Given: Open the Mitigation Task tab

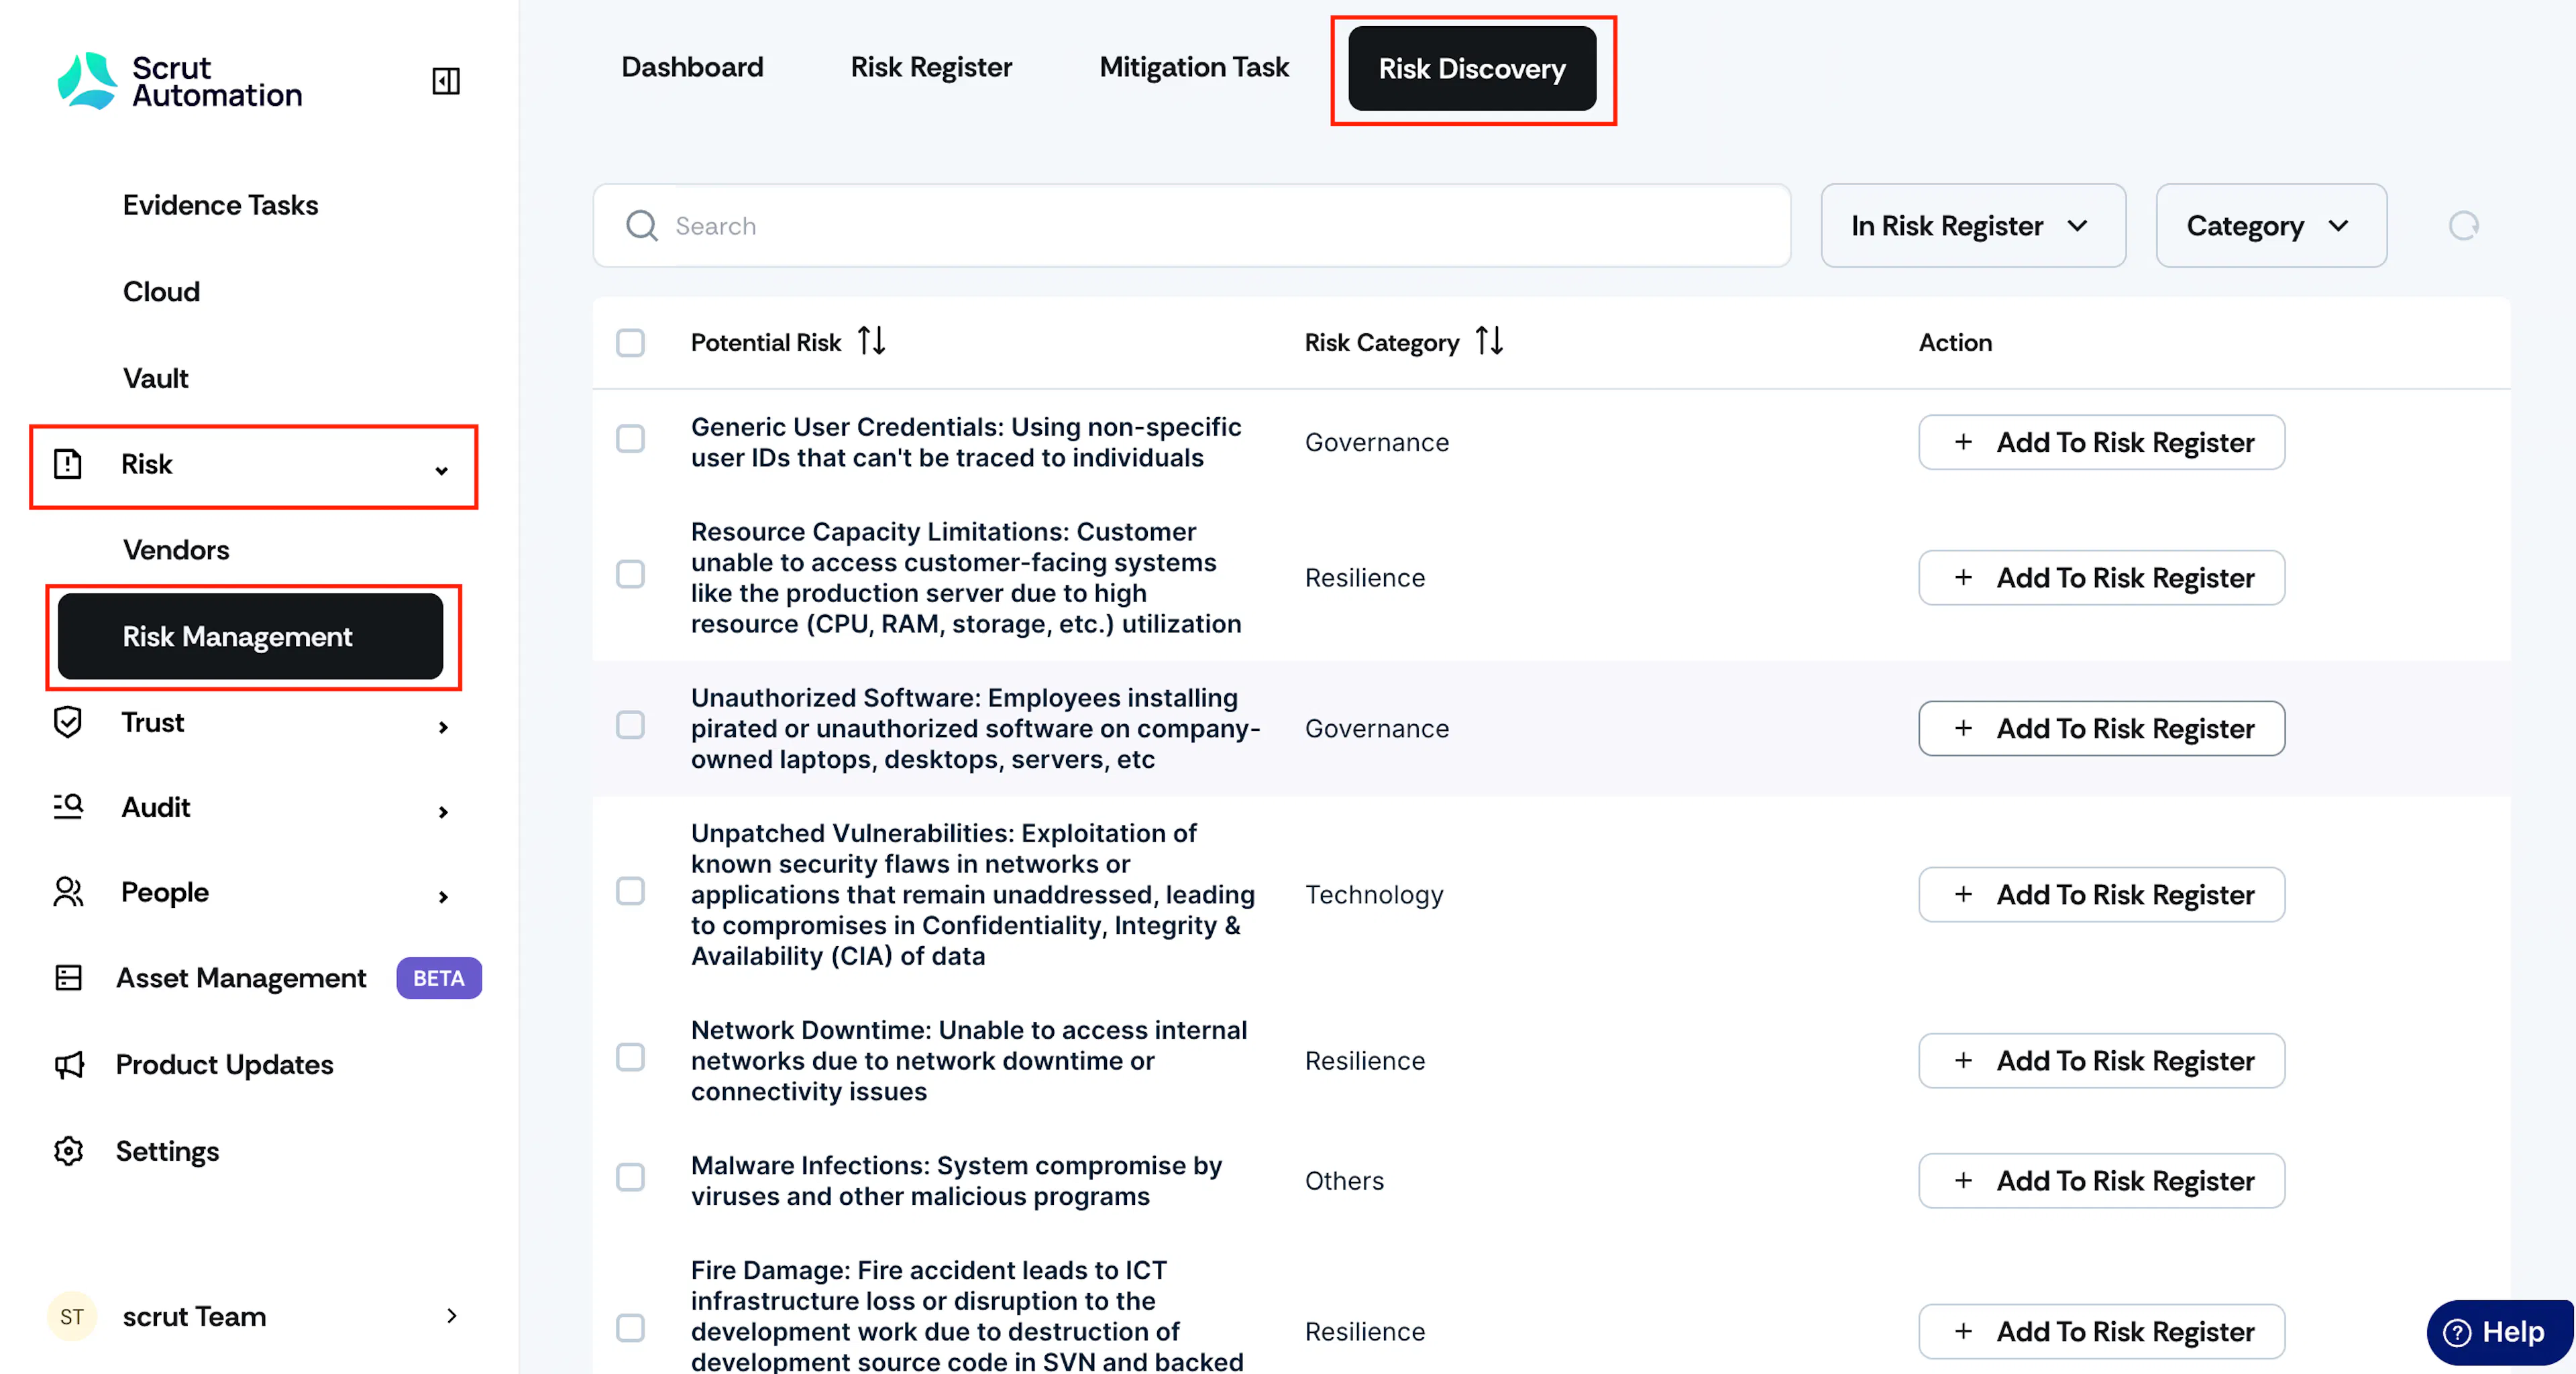Looking at the screenshot, I should [x=1194, y=67].
